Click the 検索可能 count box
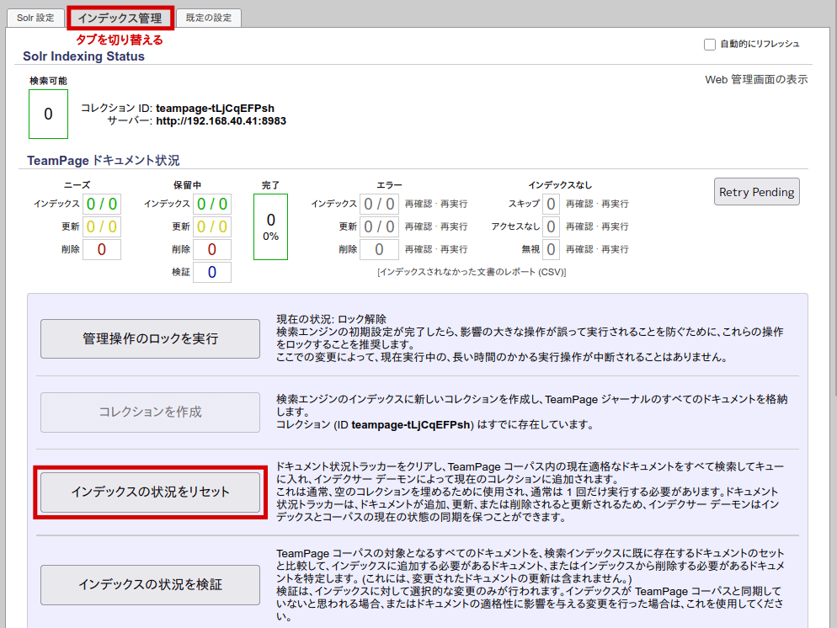This screenshot has width=837, height=628. pos(48,114)
